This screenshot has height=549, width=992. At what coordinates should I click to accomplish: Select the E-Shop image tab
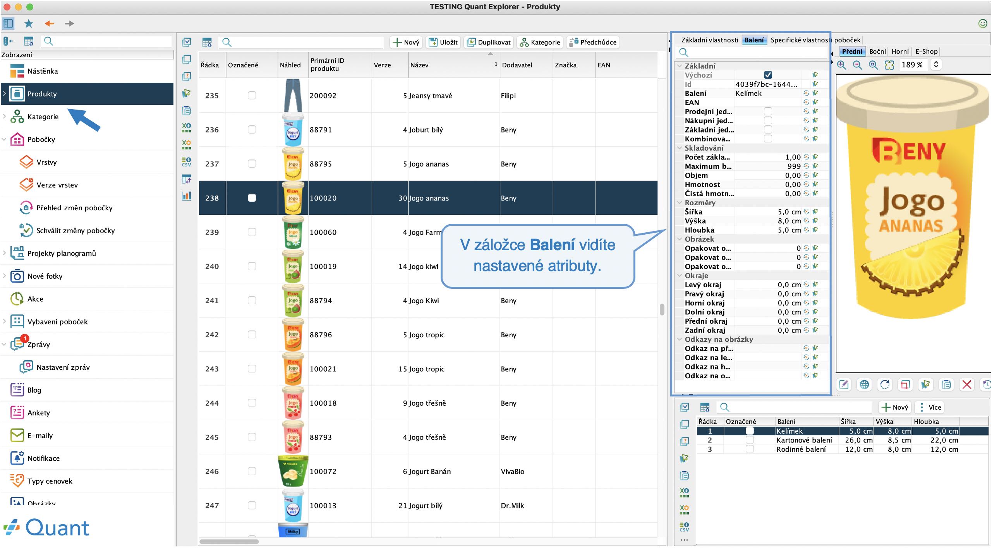pos(927,51)
